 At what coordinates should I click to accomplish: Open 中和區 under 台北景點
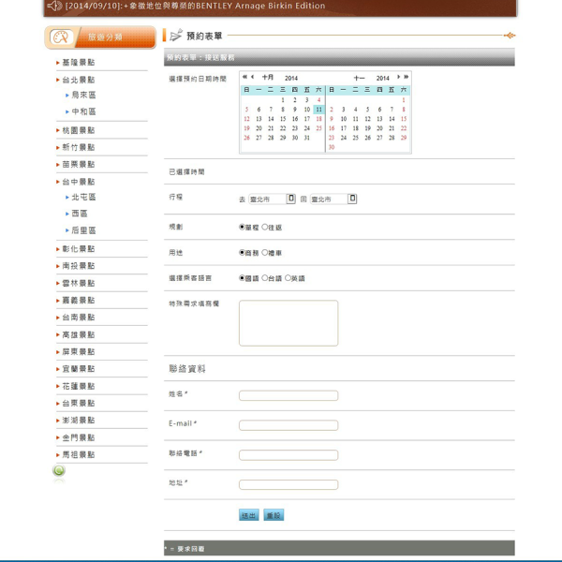click(x=84, y=111)
